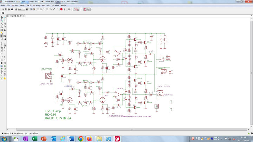Click the Undo arrow in the toolbar

pyautogui.click(x=54, y=9)
